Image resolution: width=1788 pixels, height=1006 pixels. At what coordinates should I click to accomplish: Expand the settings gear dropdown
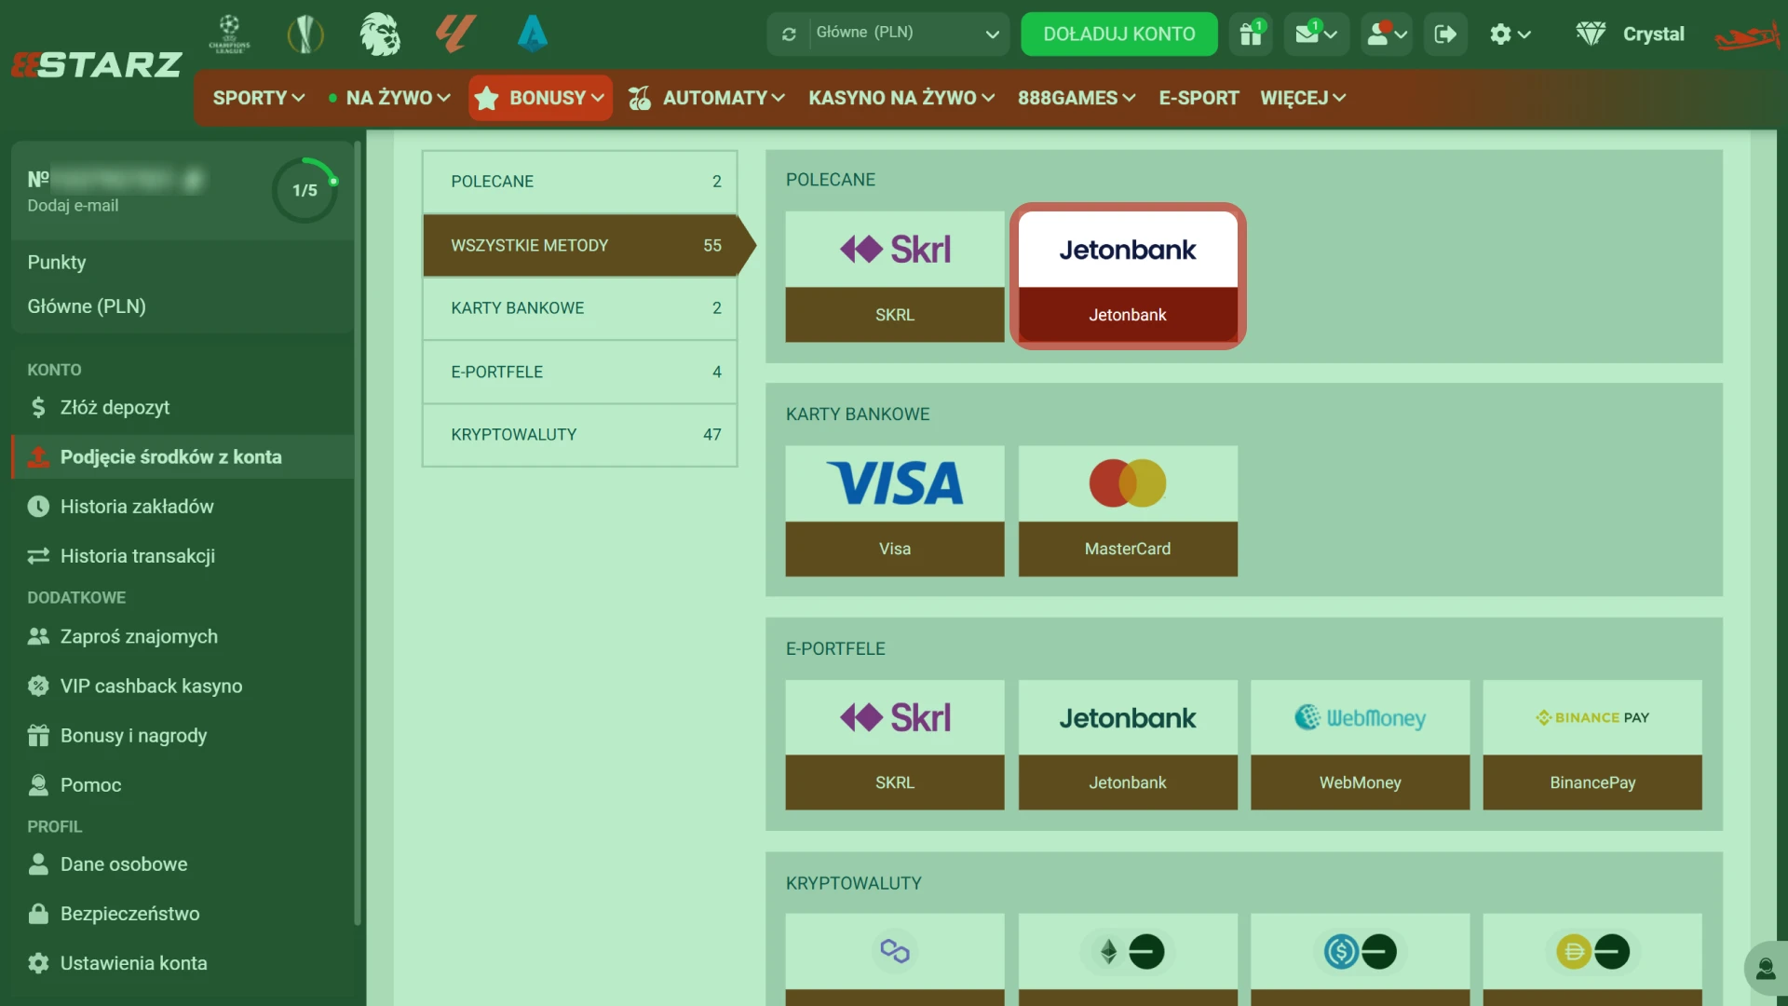tap(1510, 34)
